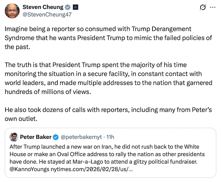Image resolution: width=221 pixels, height=182 pixels.
Task: Click Steven Cheung's blue verified badge
Action: click(67, 7)
